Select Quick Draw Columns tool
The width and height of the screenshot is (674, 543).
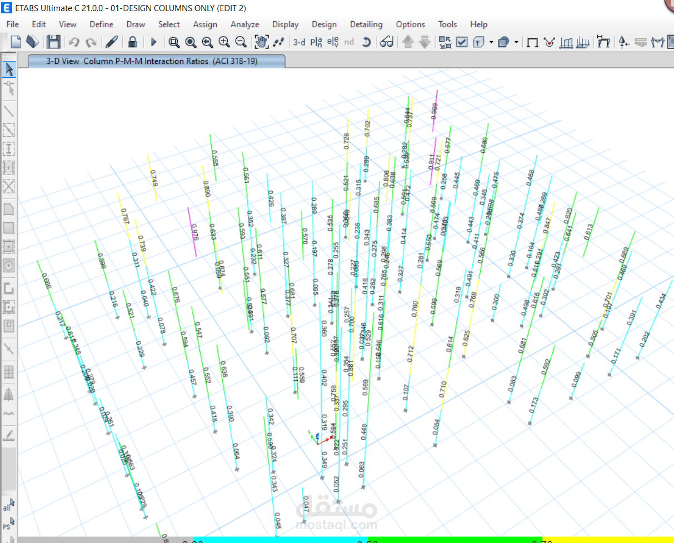[x=9, y=148]
